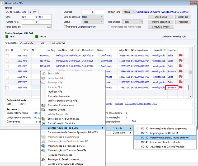
Task: Click the red truck icon on row 15595
Action: [x=181, y=71]
